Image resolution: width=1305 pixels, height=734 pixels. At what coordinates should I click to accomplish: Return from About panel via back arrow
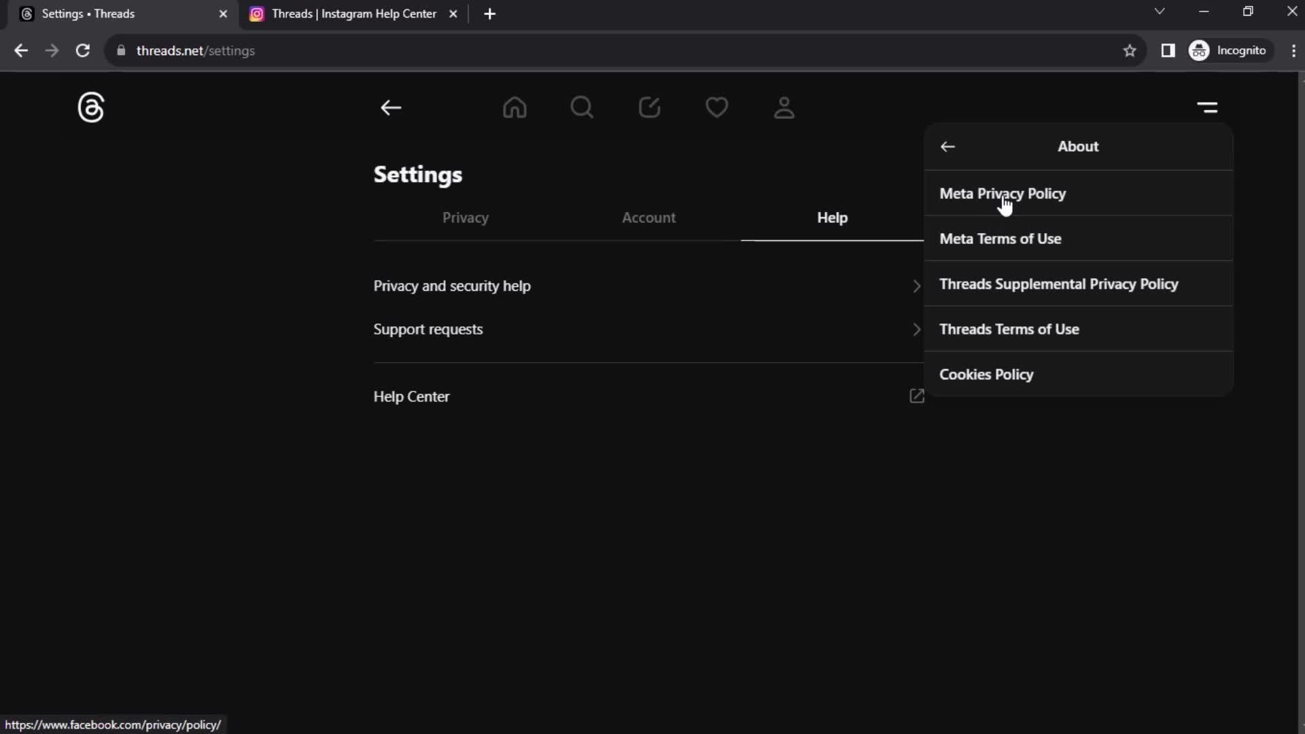pos(947,146)
